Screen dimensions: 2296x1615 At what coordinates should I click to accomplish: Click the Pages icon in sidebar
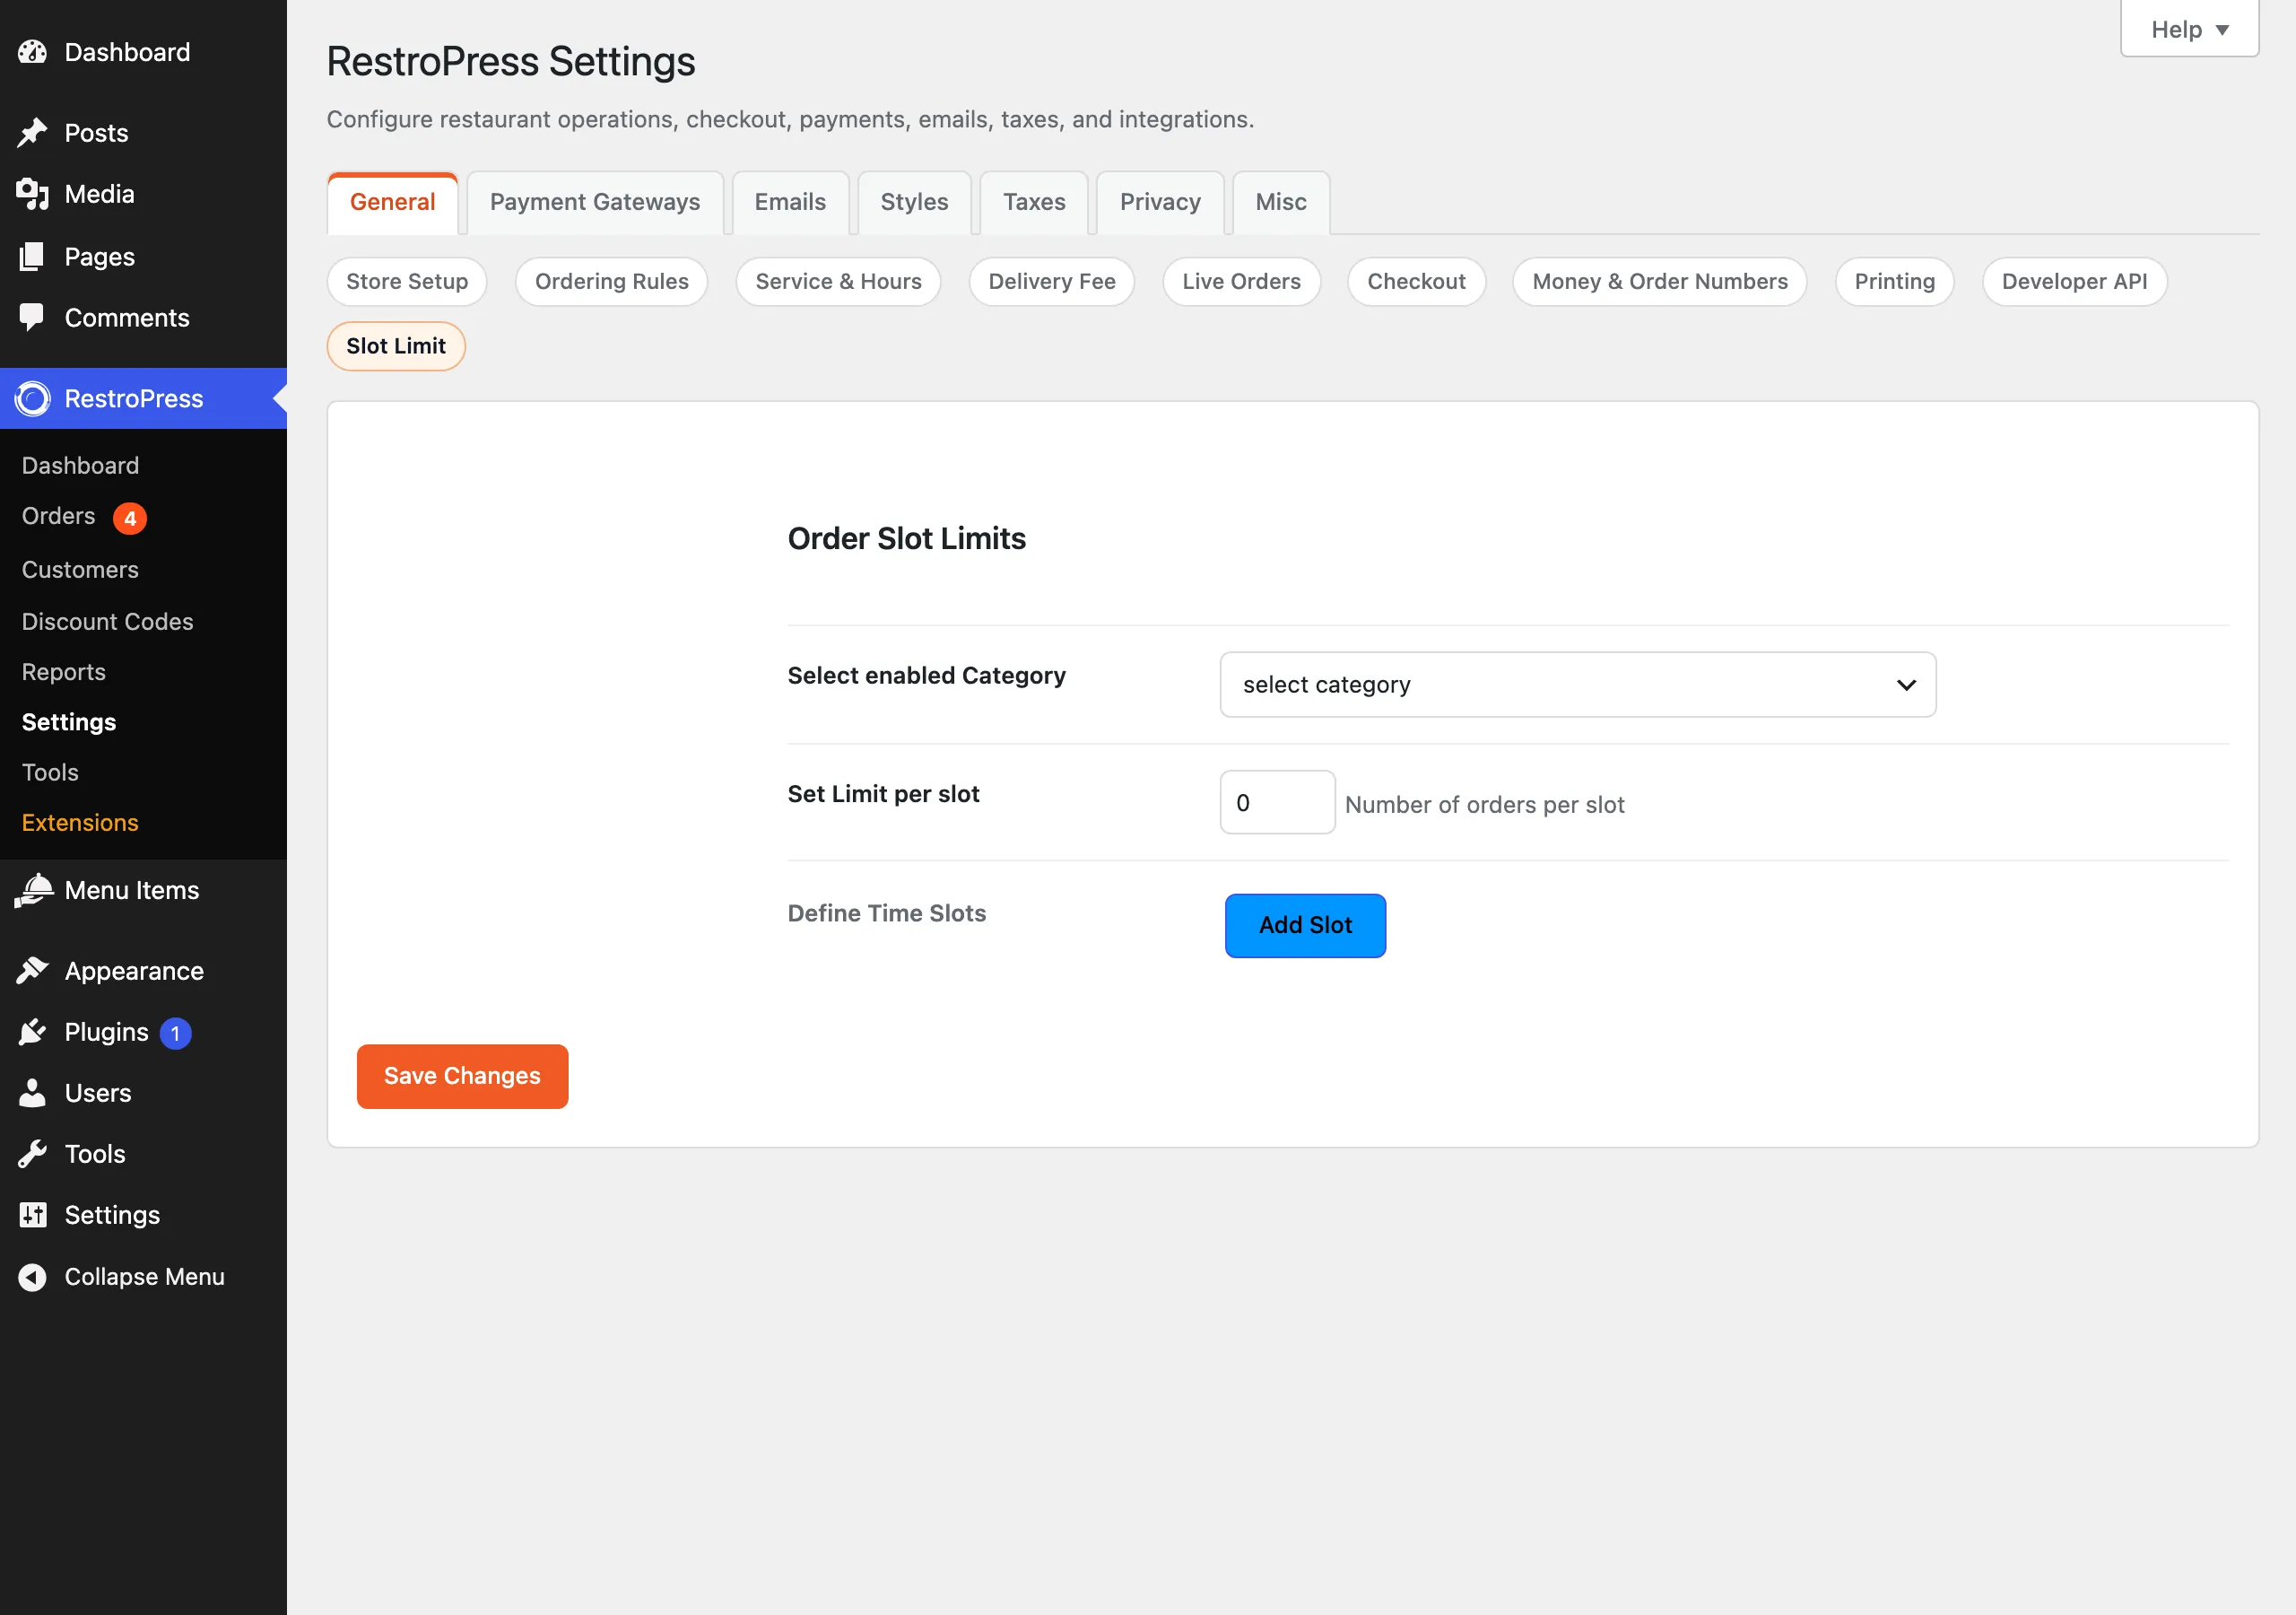pos(32,257)
